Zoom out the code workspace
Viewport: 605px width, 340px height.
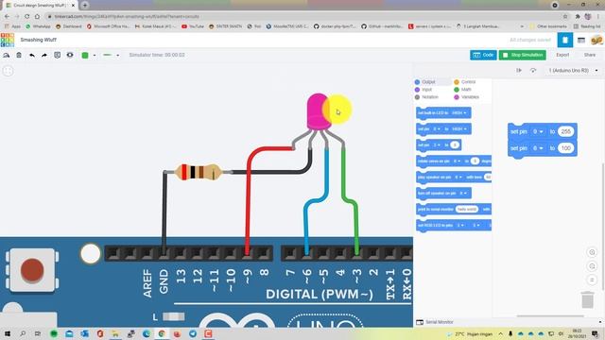point(592,266)
